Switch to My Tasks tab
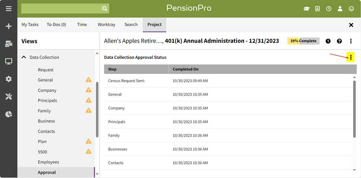This screenshot has width=361, height=178. coord(30,24)
